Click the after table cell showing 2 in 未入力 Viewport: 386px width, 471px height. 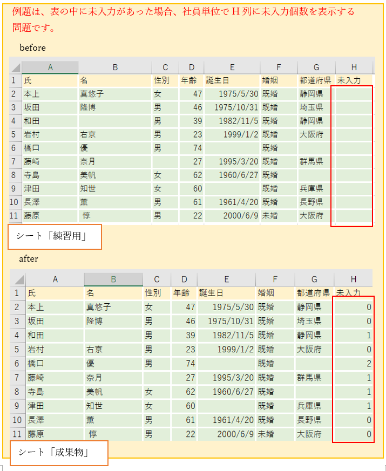pos(353,364)
